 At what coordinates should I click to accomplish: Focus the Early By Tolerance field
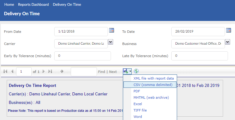pos(83,56)
